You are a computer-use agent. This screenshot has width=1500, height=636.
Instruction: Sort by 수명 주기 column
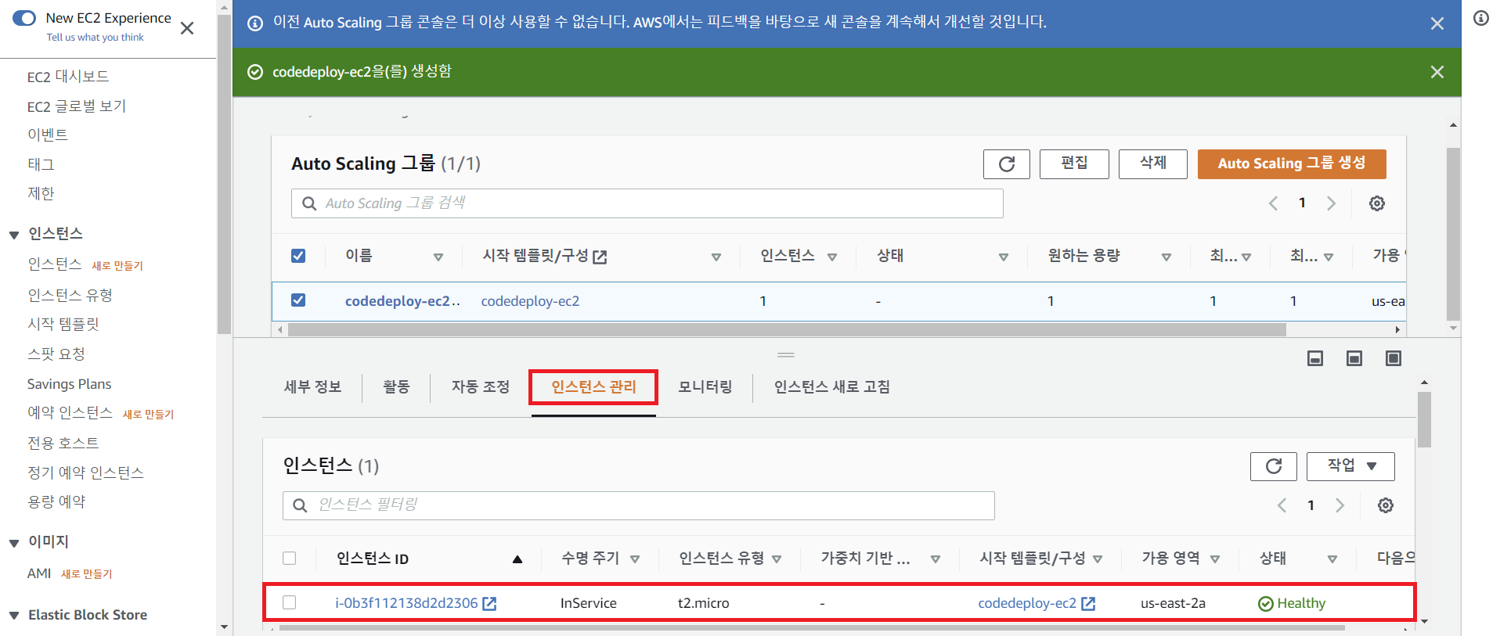[x=635, y=559]
